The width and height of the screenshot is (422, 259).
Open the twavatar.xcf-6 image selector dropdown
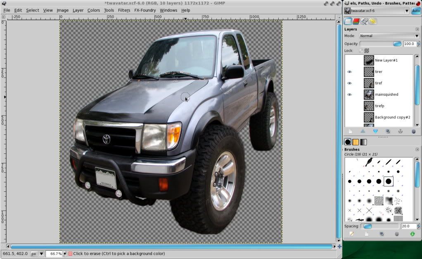click(377, 11)
